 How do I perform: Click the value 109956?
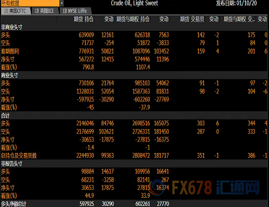(142, 171)
